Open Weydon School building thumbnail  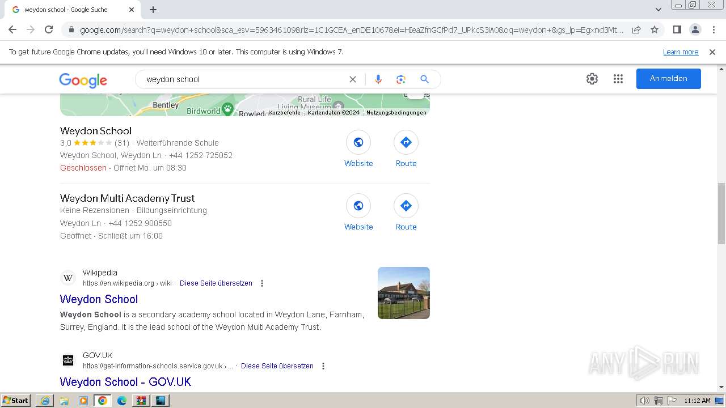tap(404, 293)
